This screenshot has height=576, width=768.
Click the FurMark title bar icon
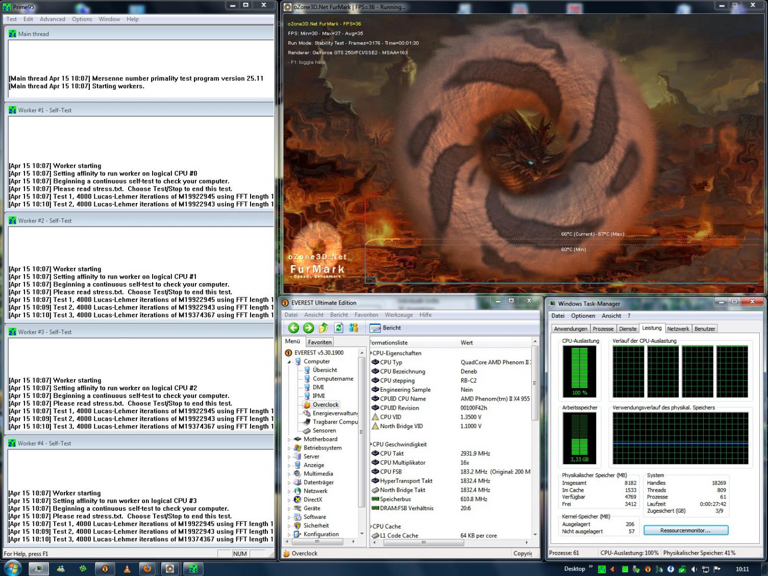pyautogui.click(x=288, y=7)
